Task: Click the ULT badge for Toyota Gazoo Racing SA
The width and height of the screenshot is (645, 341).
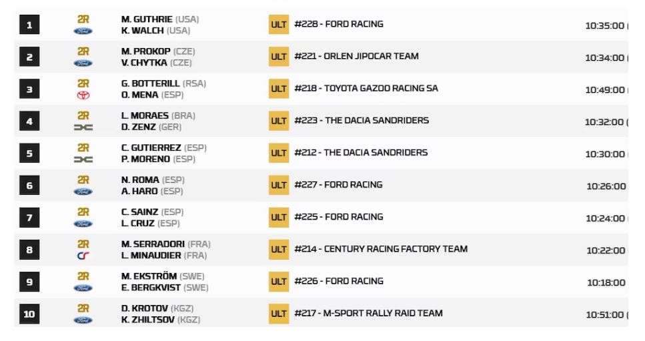Action: point(279,89)
